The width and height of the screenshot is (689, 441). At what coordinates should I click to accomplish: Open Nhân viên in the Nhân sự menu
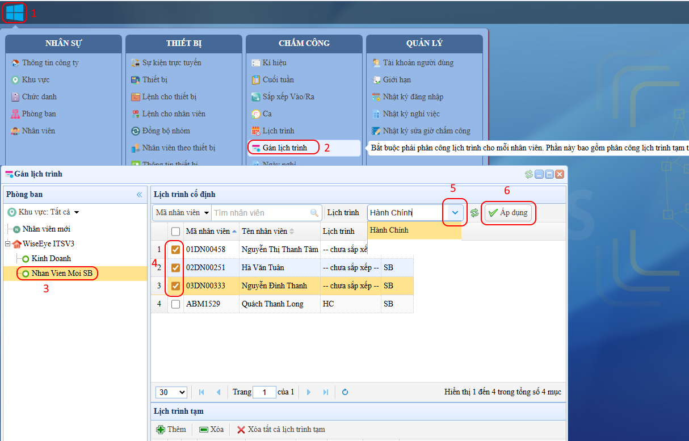point(33,131)
